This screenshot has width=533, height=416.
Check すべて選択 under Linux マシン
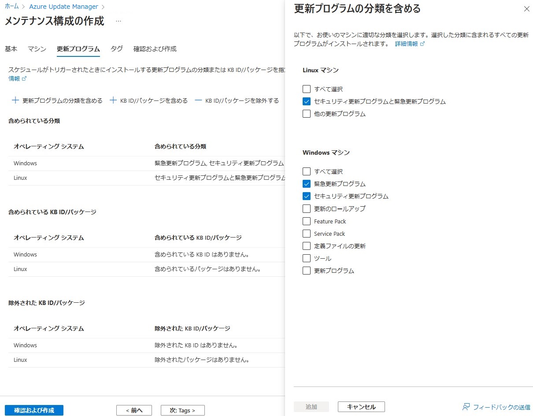click(307, 89)
